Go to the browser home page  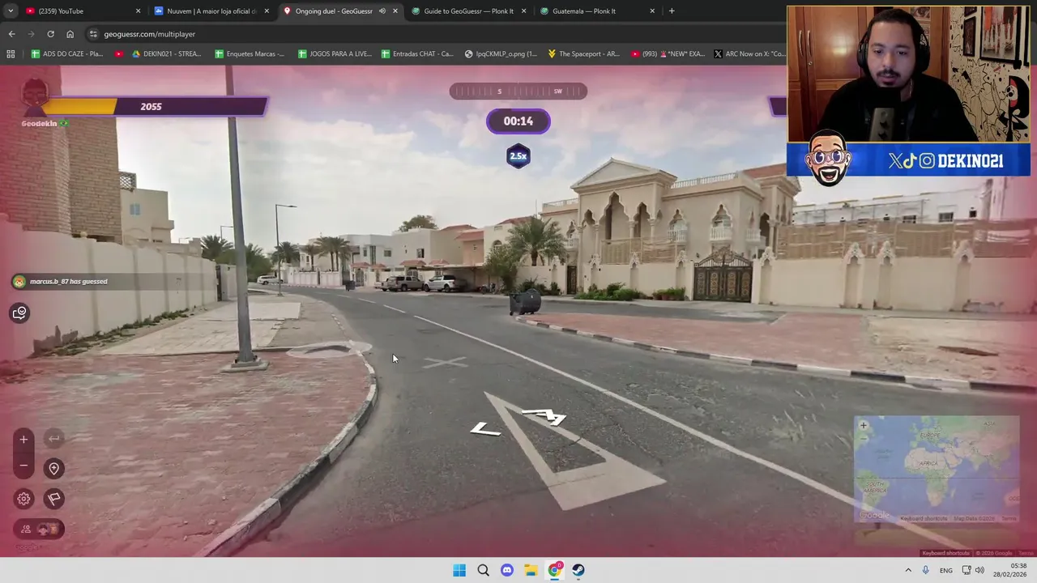click(70, 34)
